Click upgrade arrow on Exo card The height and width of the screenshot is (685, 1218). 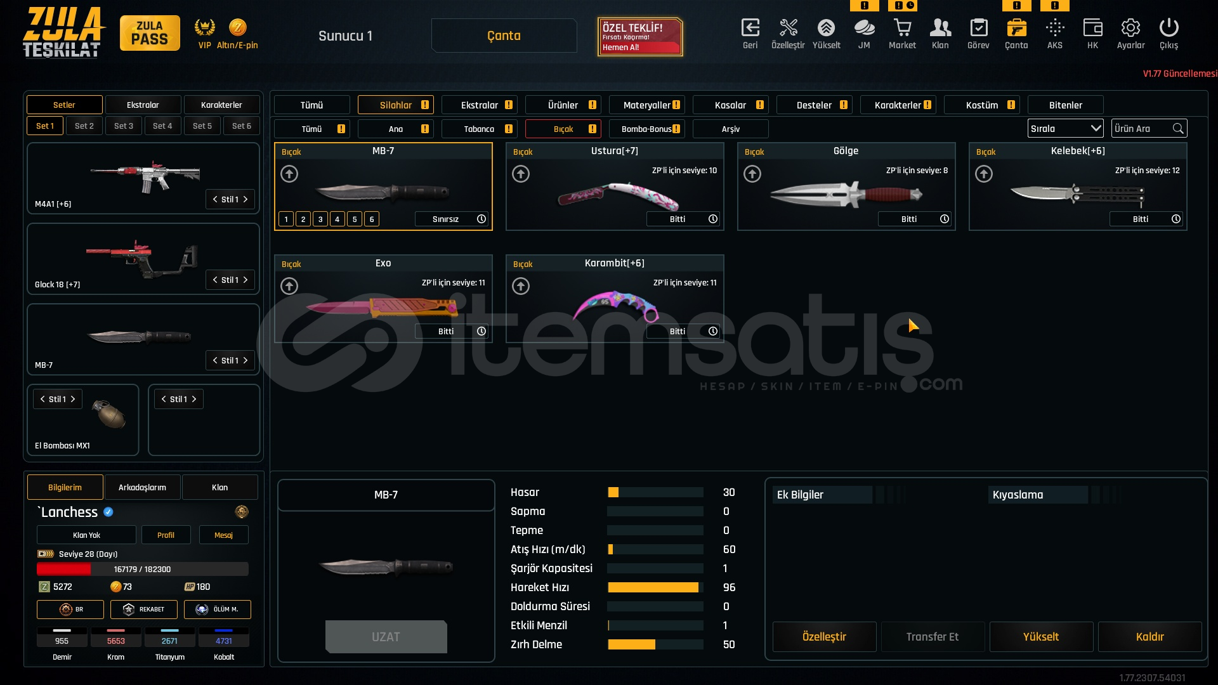(289, 286)
